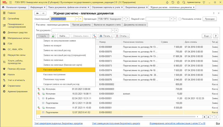Expand the Ответственный dropdown list
Screen dimensions: 223x127
coord(76,19)
